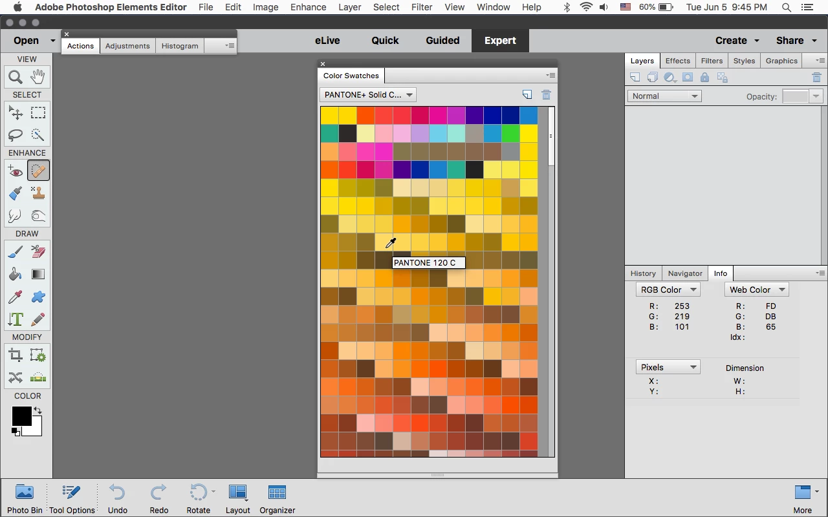Select the Recompose tool
Screen dimensions: 828x517
(x=38, y=355)
